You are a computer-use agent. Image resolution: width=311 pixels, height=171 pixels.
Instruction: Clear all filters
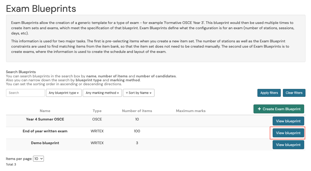294,93
